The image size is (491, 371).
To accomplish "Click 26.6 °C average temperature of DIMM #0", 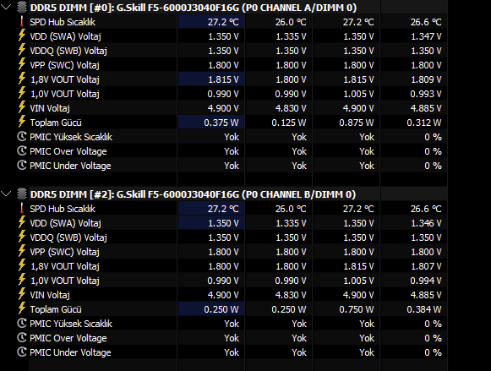I will tap(426, 22).
